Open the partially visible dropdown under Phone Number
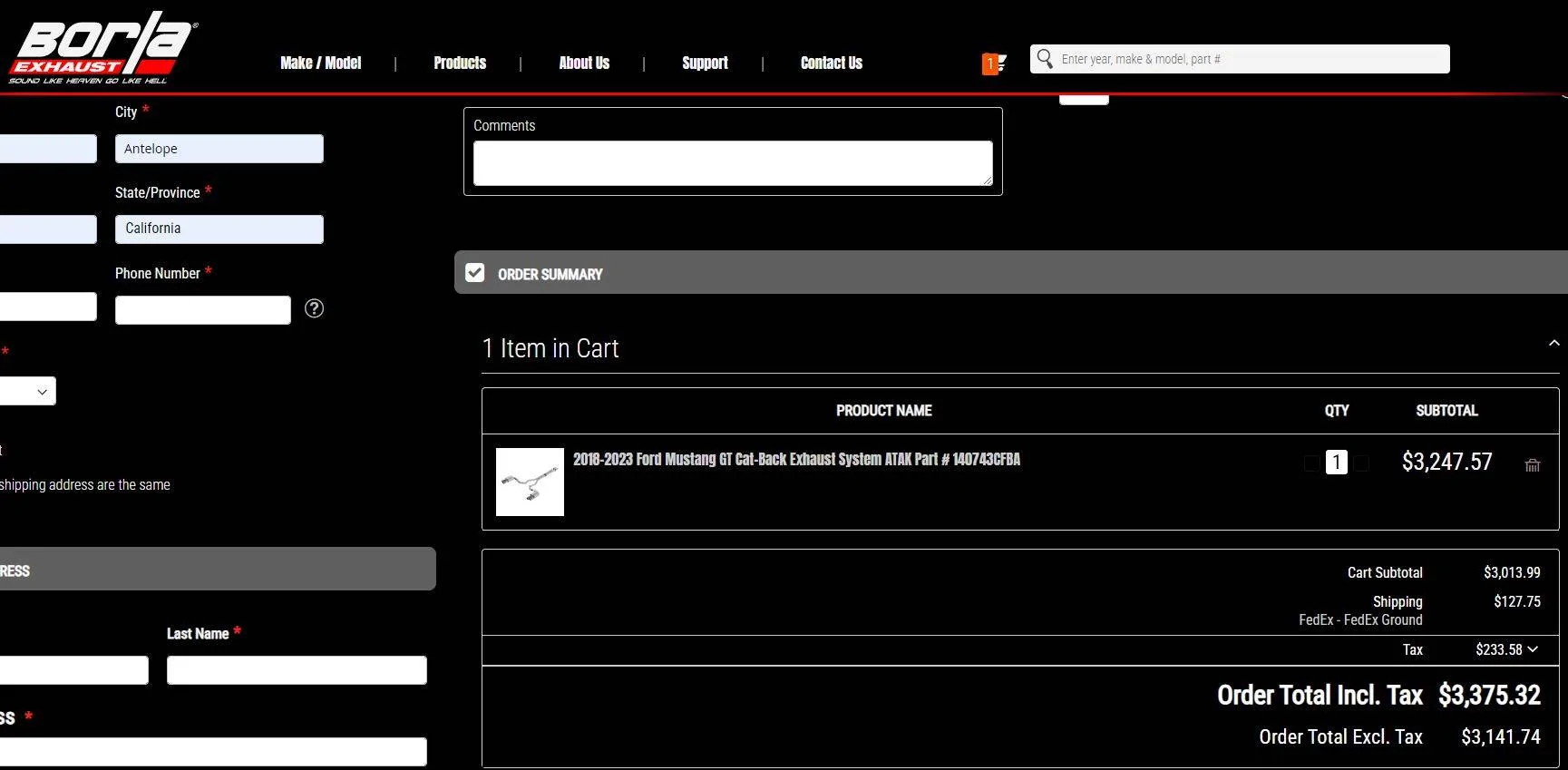1568x770 pixels. (x=27, y=391)
